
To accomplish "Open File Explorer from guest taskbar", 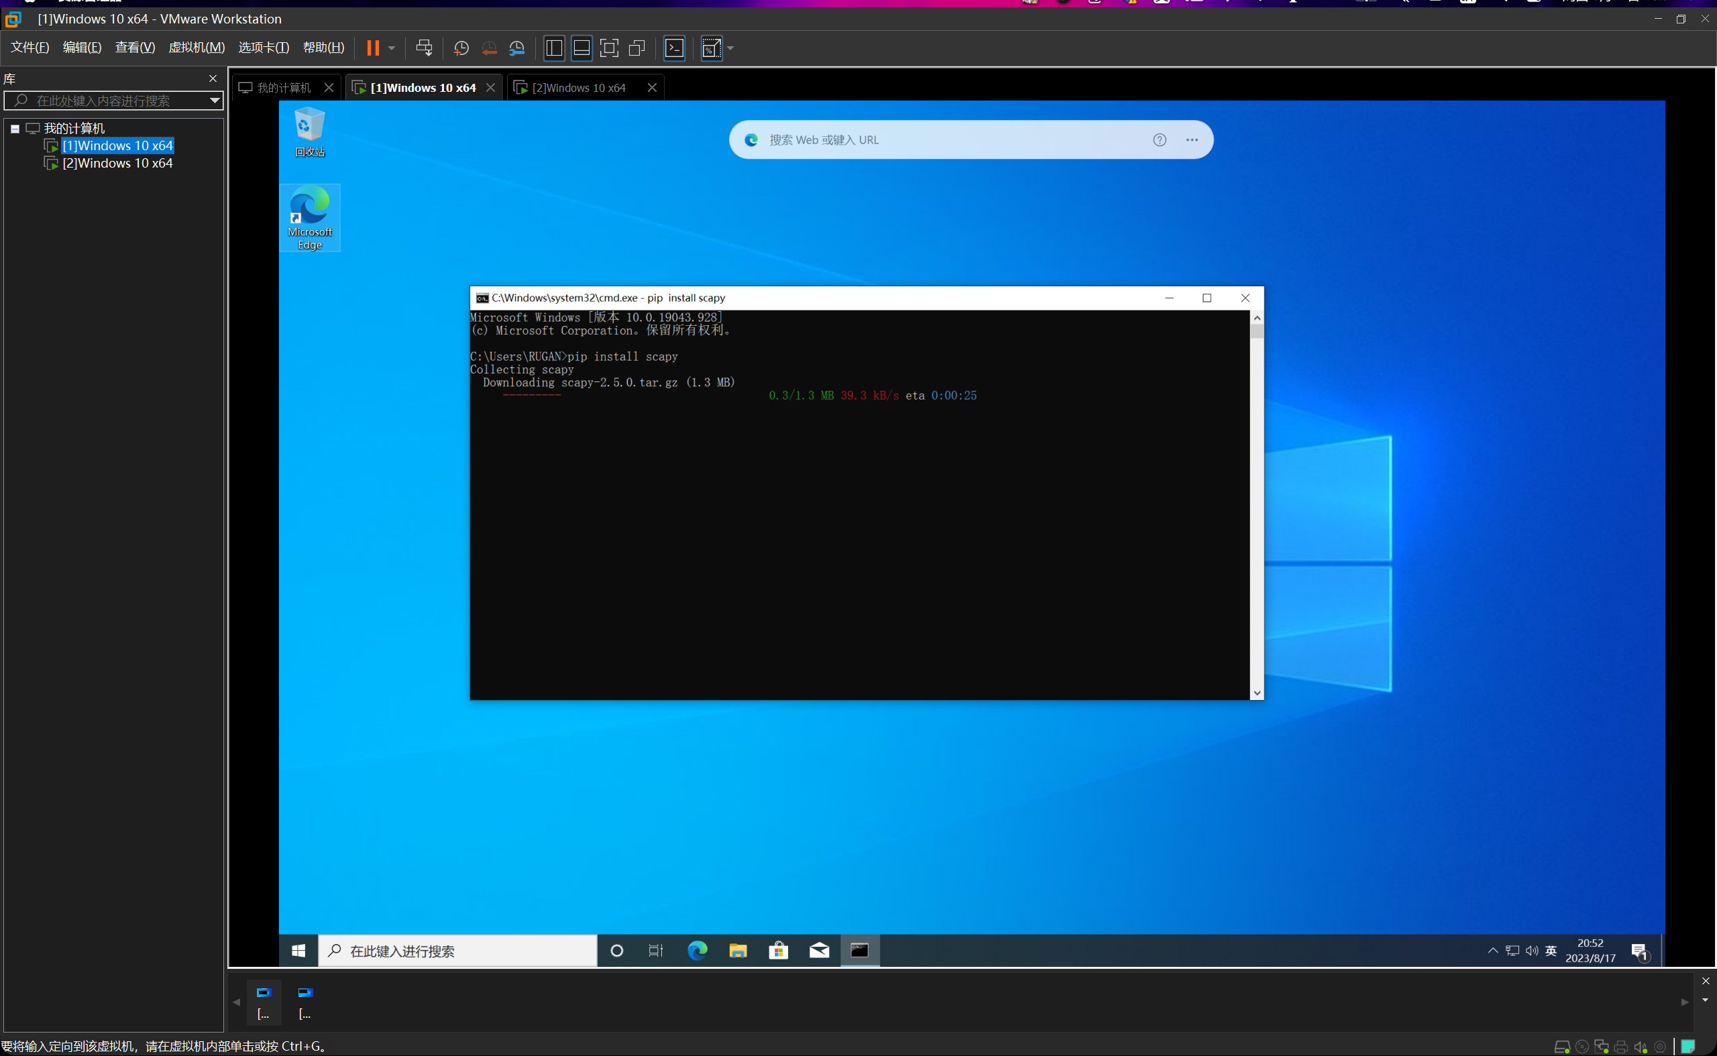I will 738,951.
